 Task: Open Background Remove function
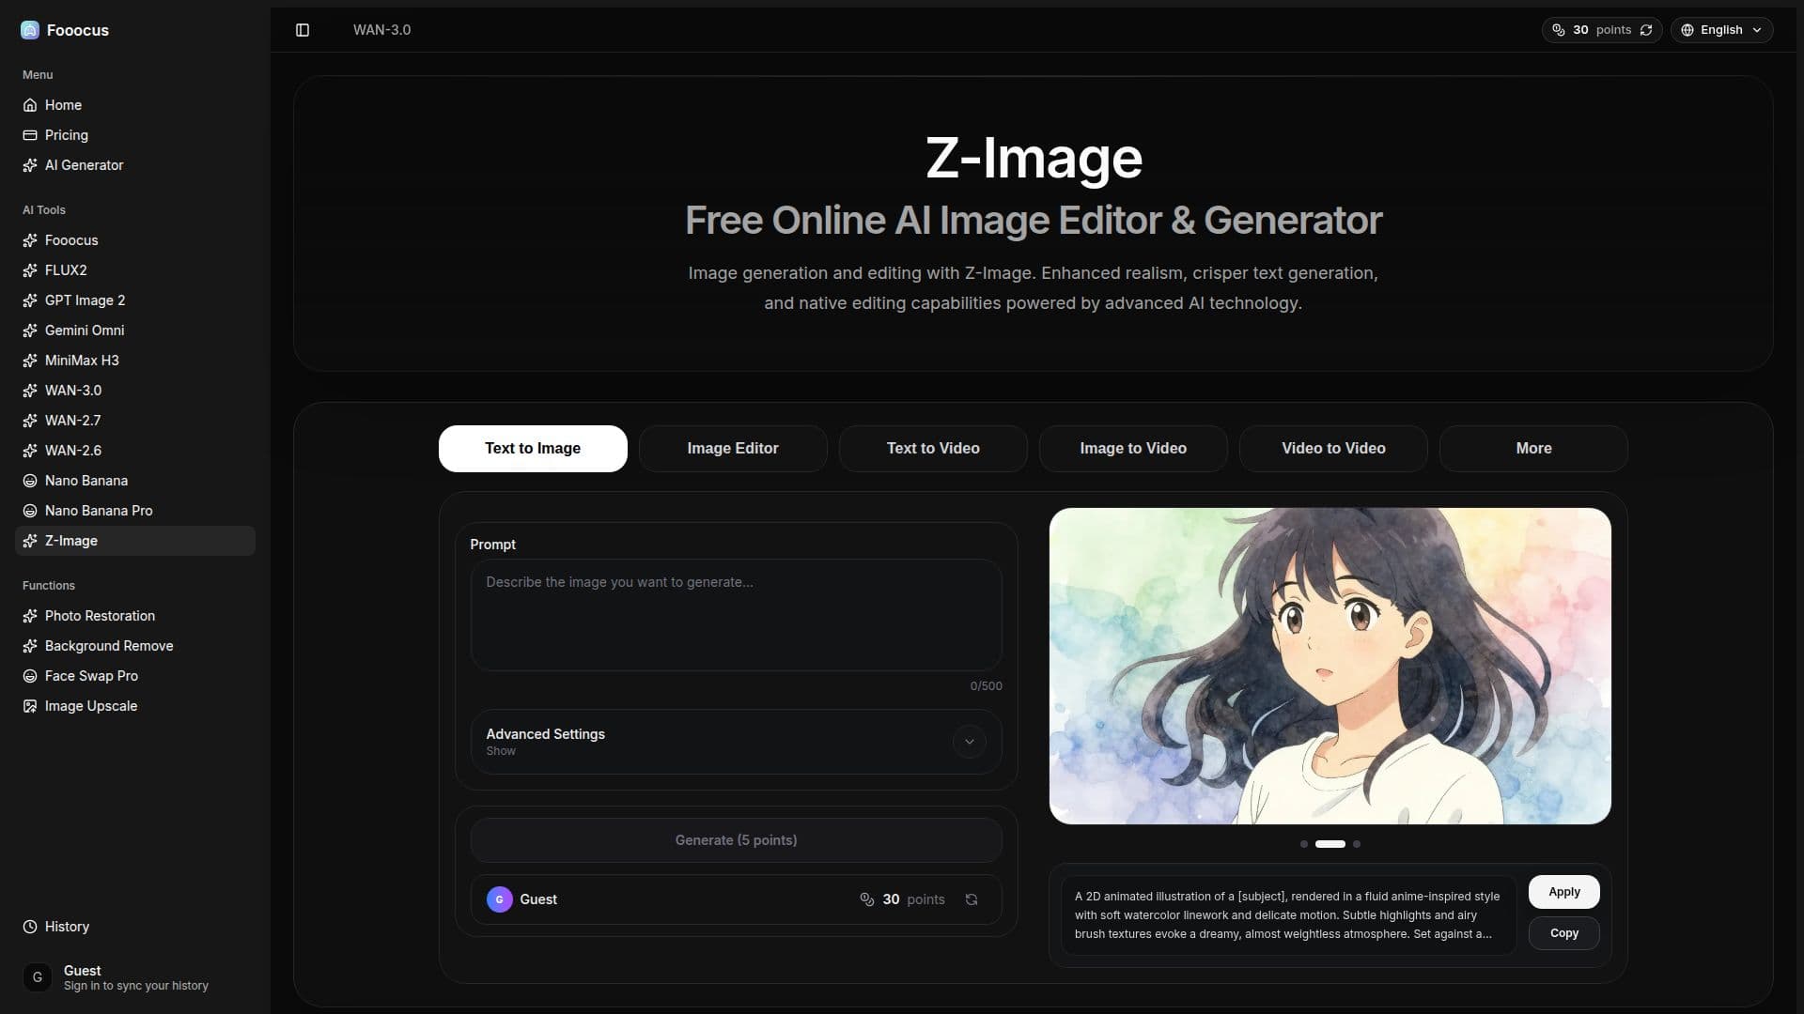click(135, 646)
